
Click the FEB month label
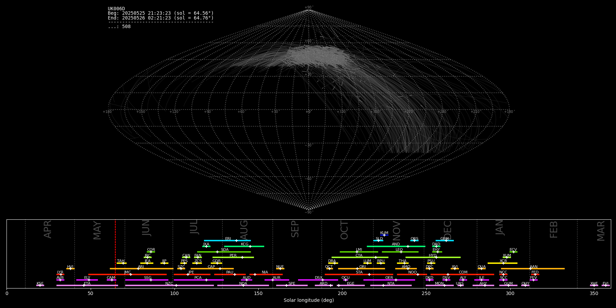click(554, 230)
